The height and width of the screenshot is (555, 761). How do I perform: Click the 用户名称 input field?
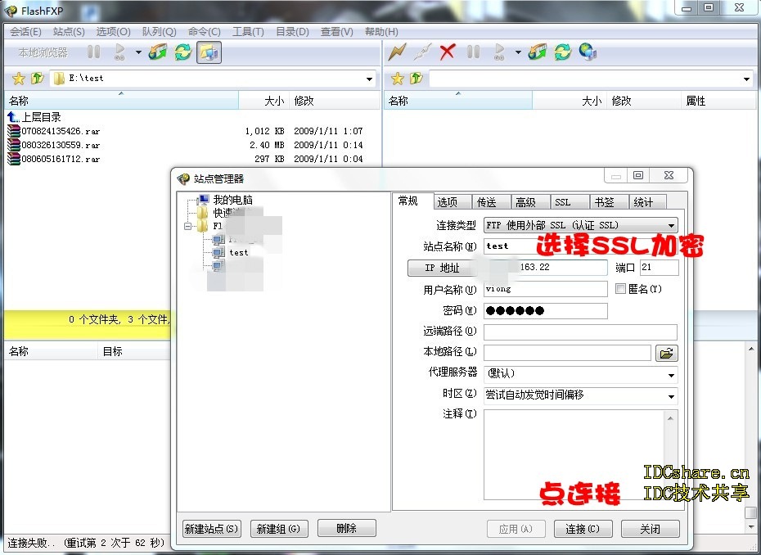point(546,289)
